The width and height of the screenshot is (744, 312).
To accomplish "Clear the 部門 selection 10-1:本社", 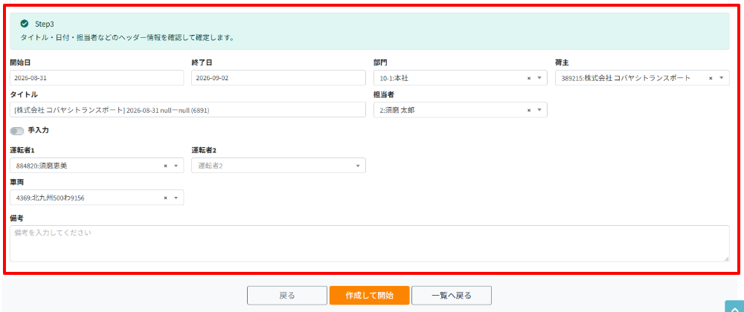I will point(528,78).
